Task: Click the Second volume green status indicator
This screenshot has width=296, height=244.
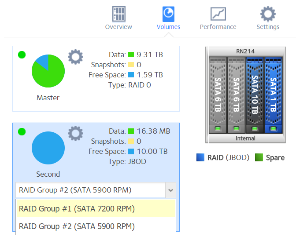Action: [x=22, y=131]
